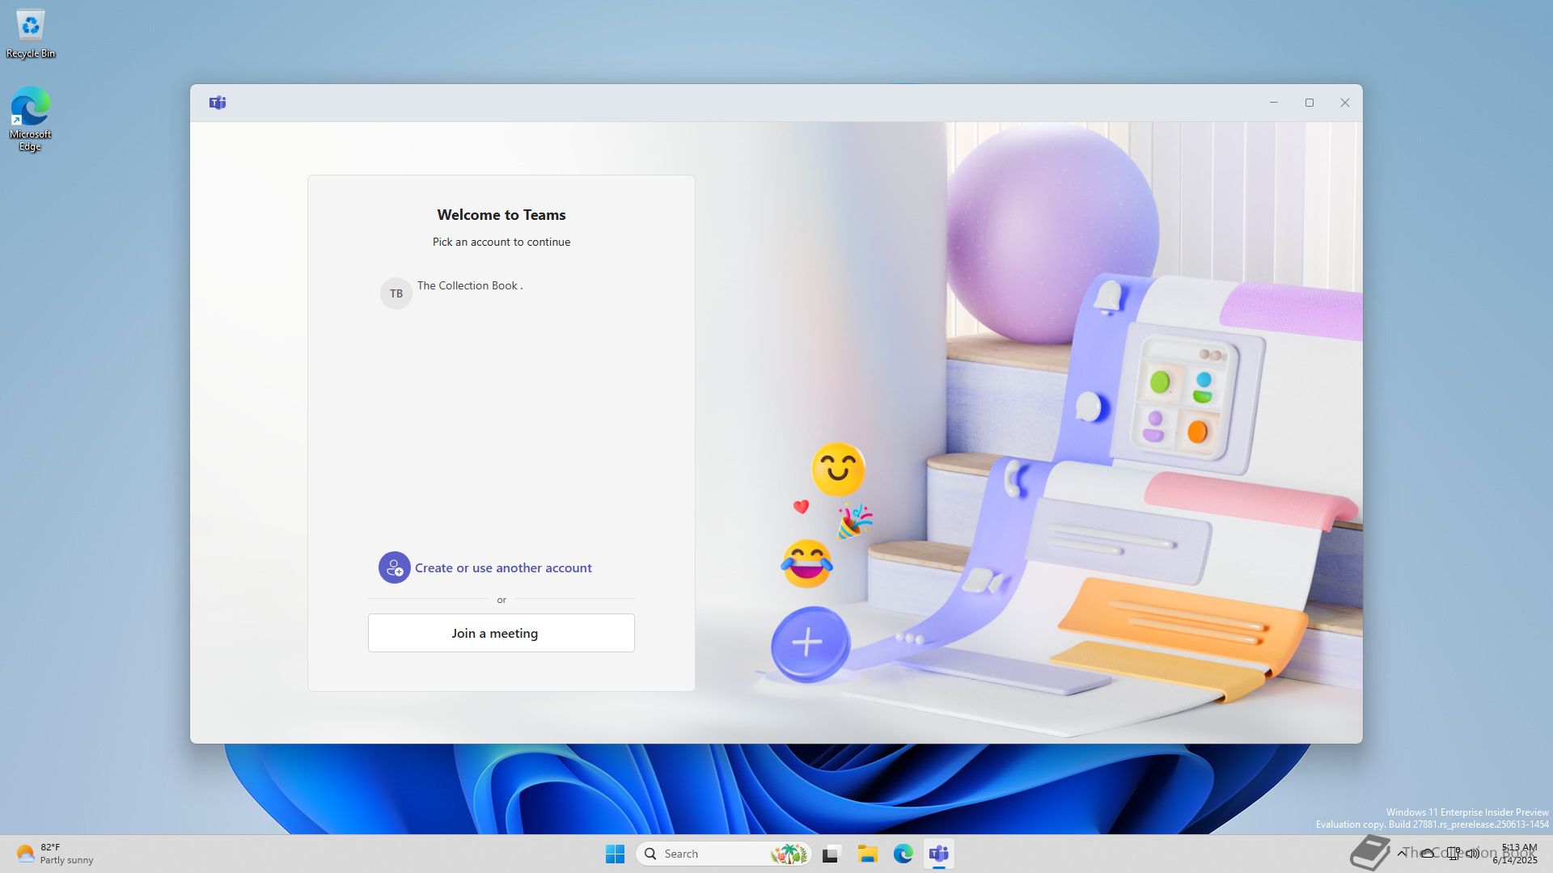Open the weather widget showing 82°F
This screenshot has height=873, width=1553.
click(55, 854)
